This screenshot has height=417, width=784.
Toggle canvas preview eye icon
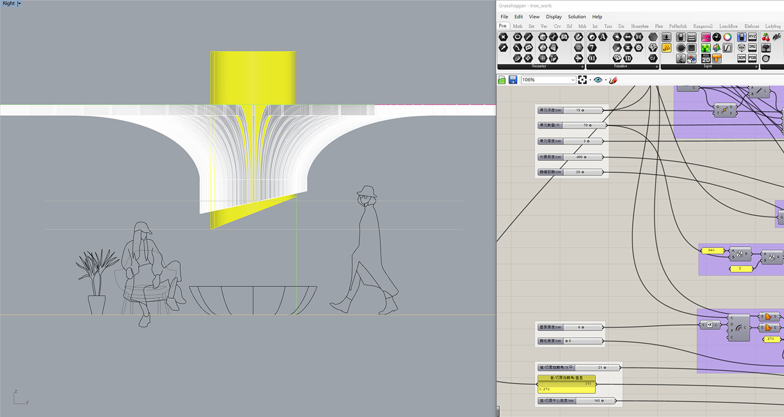pos(598,80)
